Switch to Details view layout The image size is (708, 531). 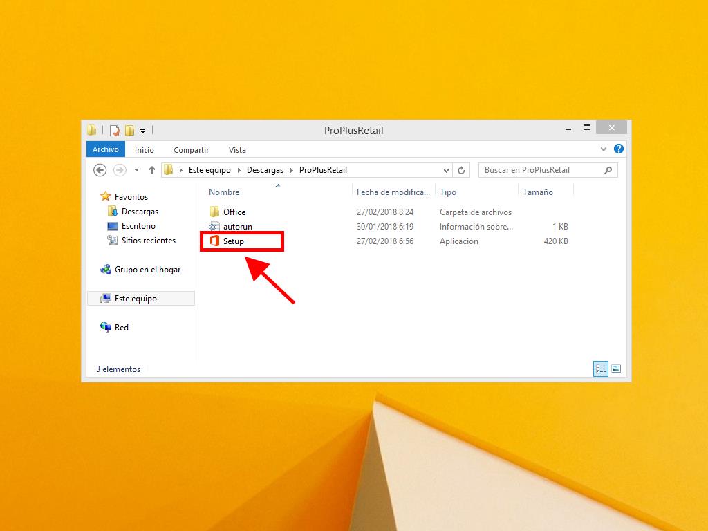pos(601,369)
